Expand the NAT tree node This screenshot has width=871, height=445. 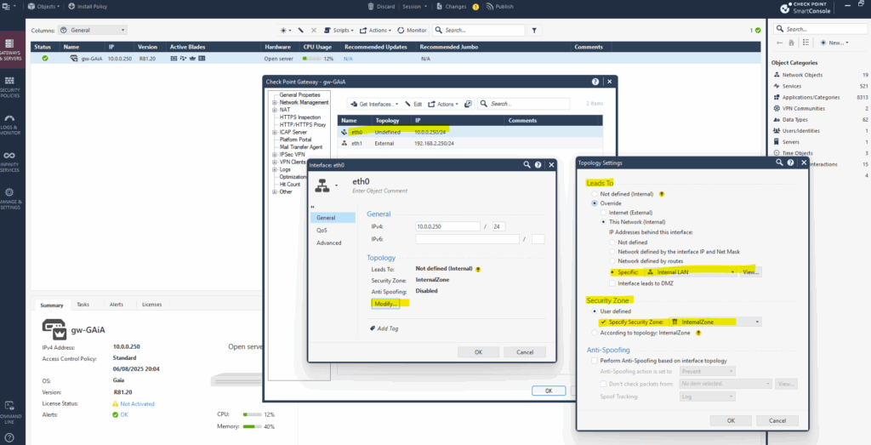pyautogui.click(x=275, y=110)
